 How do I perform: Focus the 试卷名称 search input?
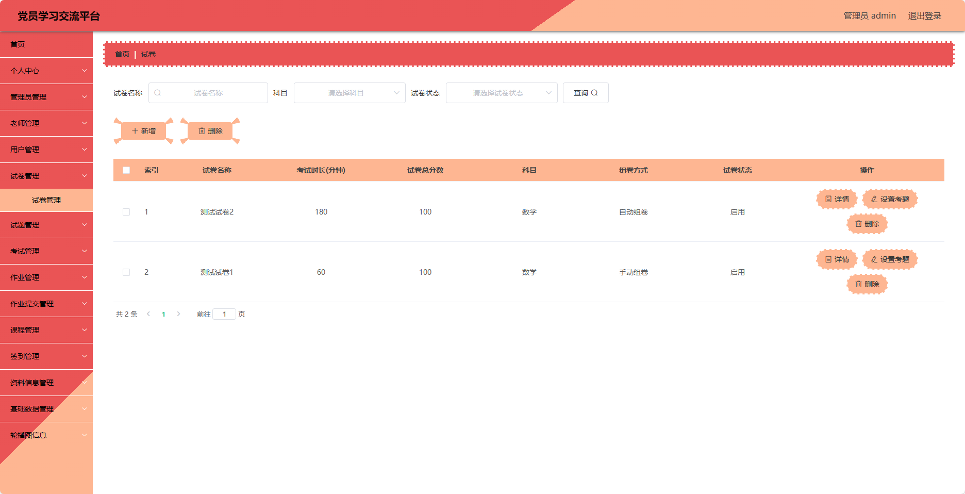point(208,93)
